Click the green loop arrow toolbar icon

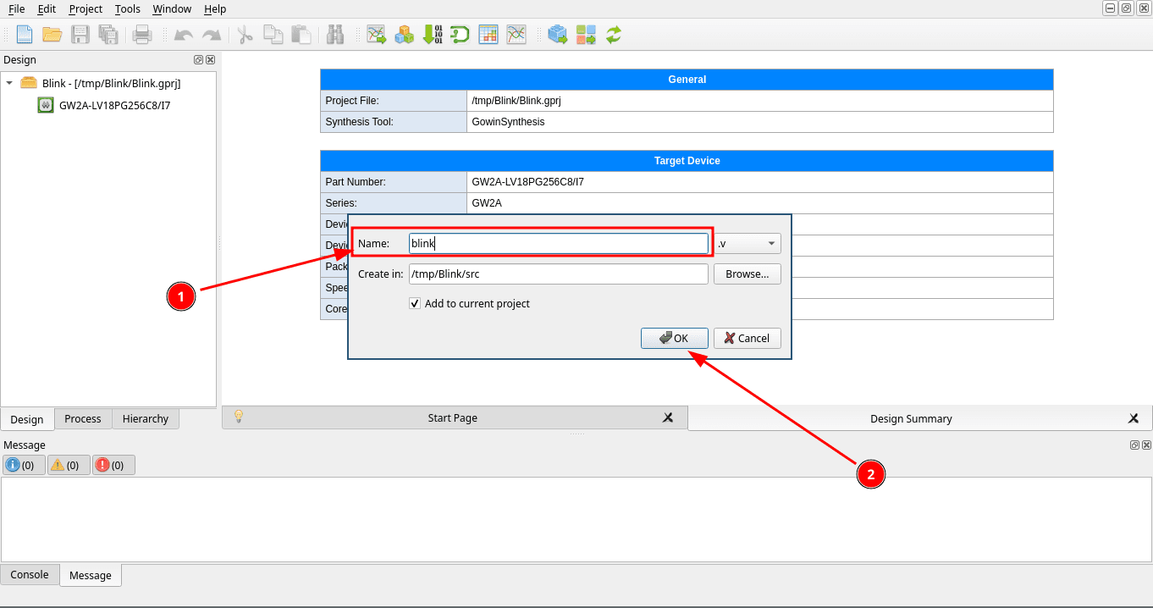click(460, 35)
